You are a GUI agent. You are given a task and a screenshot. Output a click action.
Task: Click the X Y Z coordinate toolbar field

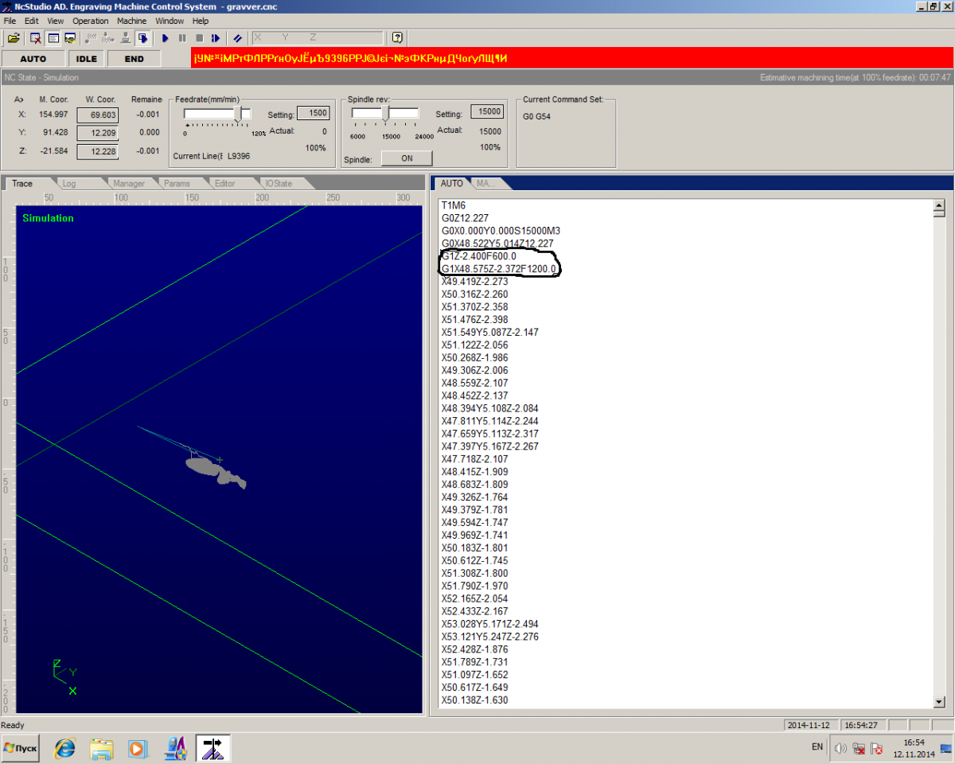pos(318,37)
